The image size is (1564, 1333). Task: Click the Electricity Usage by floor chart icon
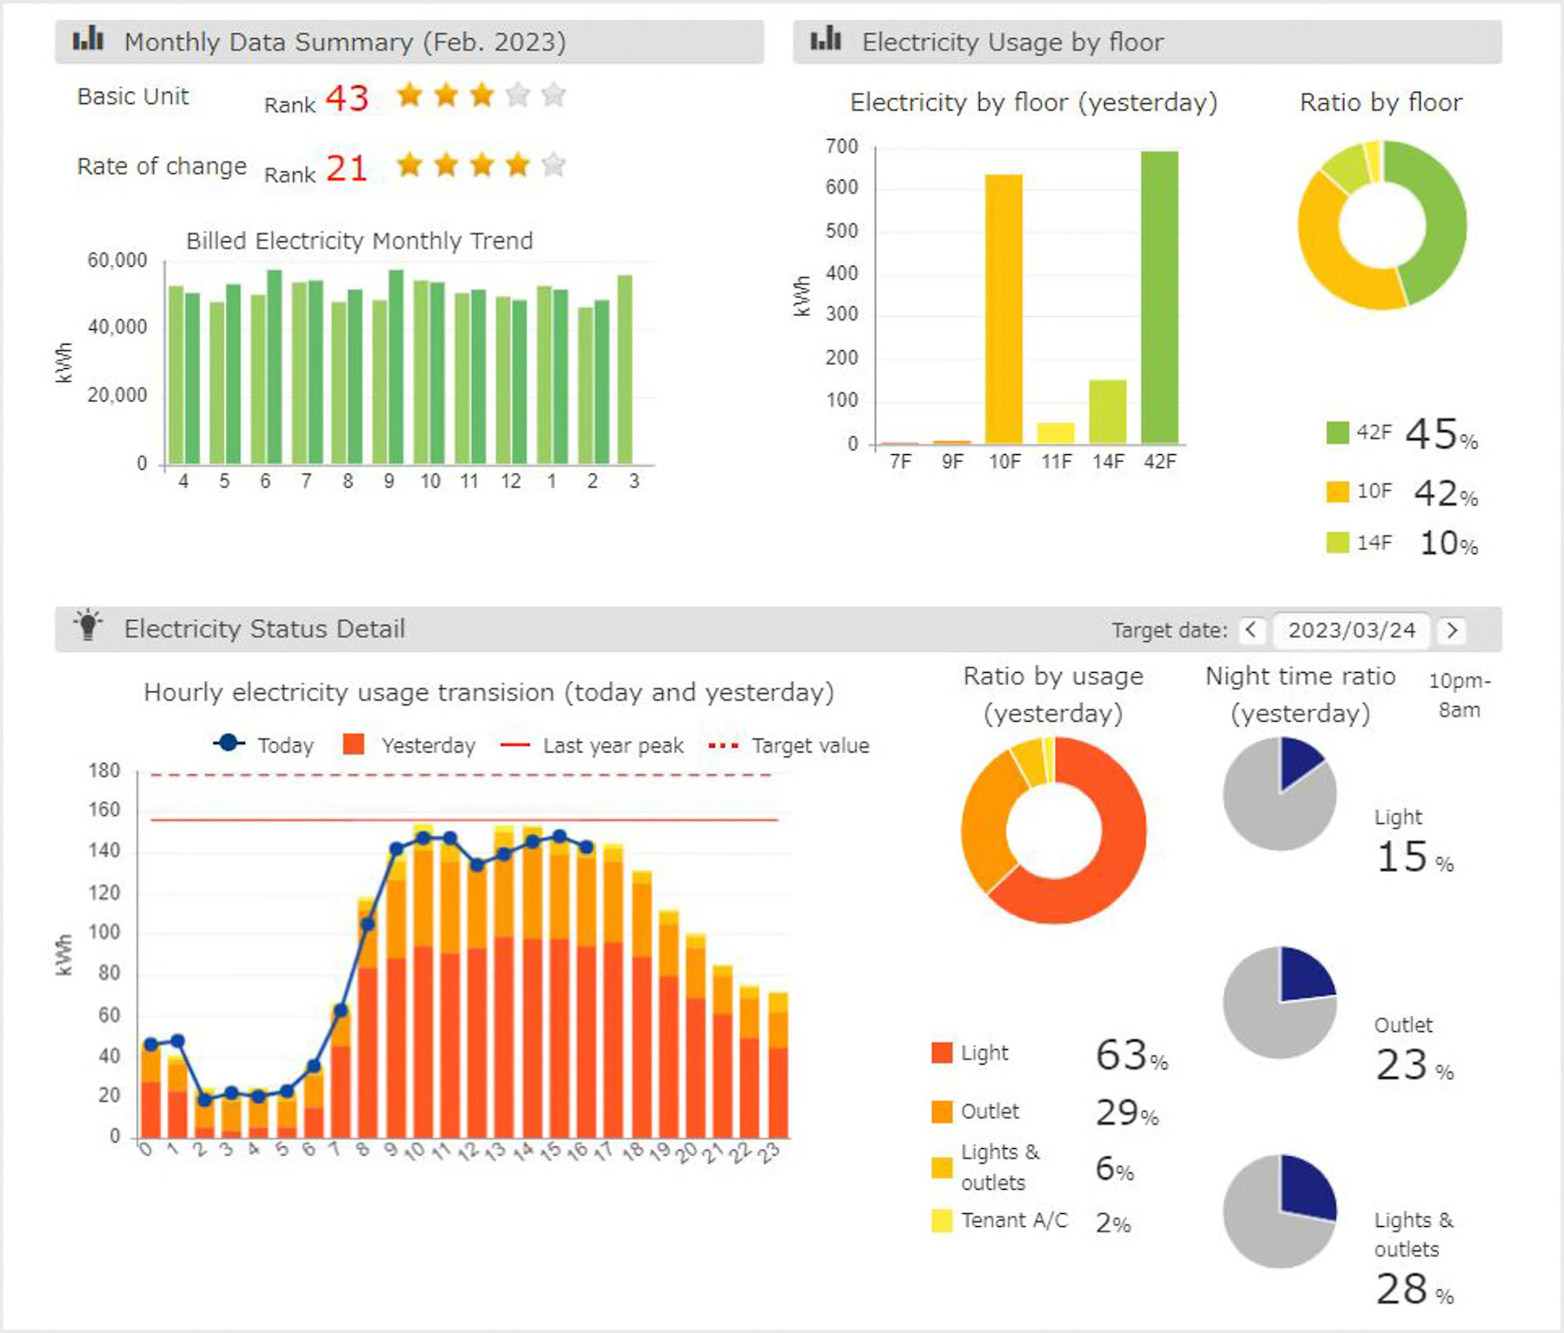[825, 40]
